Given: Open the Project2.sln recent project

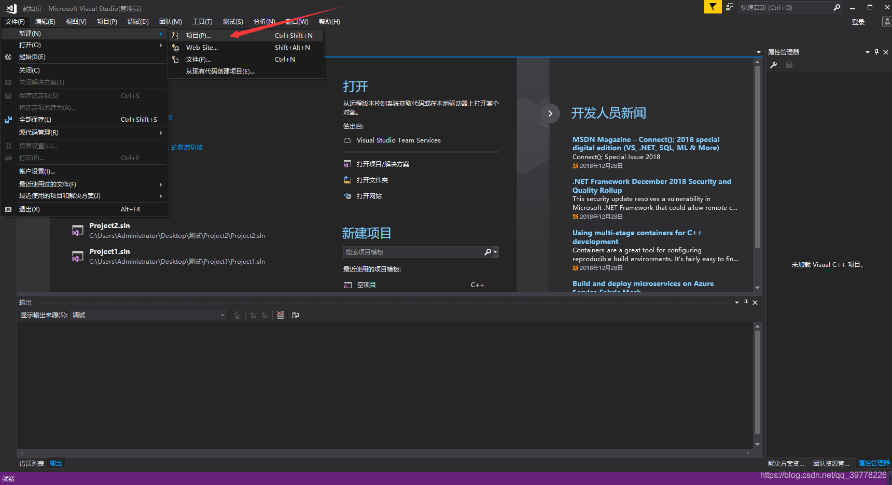Looking at the screenshot, I should (x=169, y=231).
